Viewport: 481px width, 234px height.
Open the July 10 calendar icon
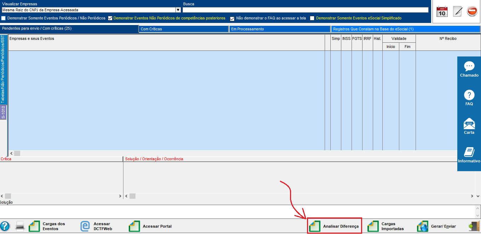pos(442,11)
